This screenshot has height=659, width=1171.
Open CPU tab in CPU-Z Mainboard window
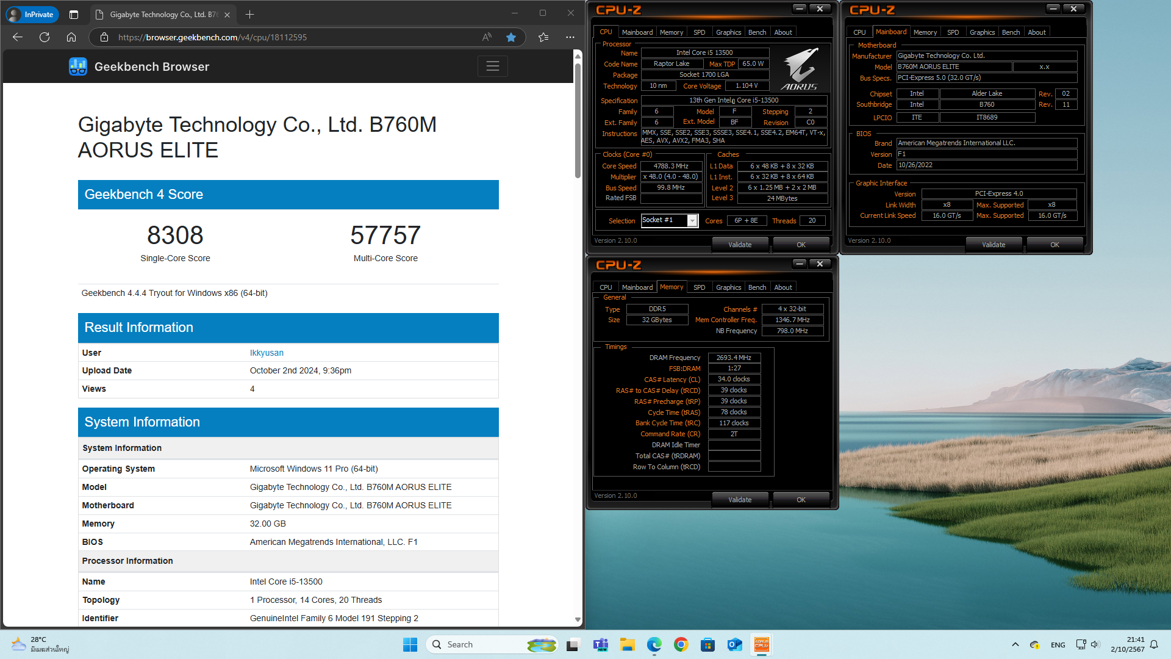click(x=859, y=32)
